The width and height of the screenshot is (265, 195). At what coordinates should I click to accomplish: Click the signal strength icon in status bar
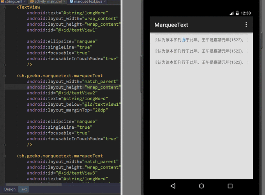point(231,13)
